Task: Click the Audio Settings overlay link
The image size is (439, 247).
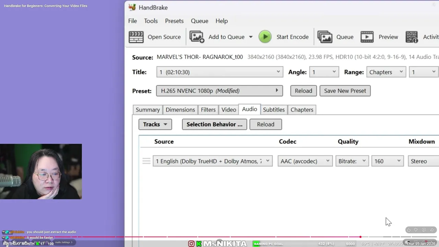Action: 64,242
